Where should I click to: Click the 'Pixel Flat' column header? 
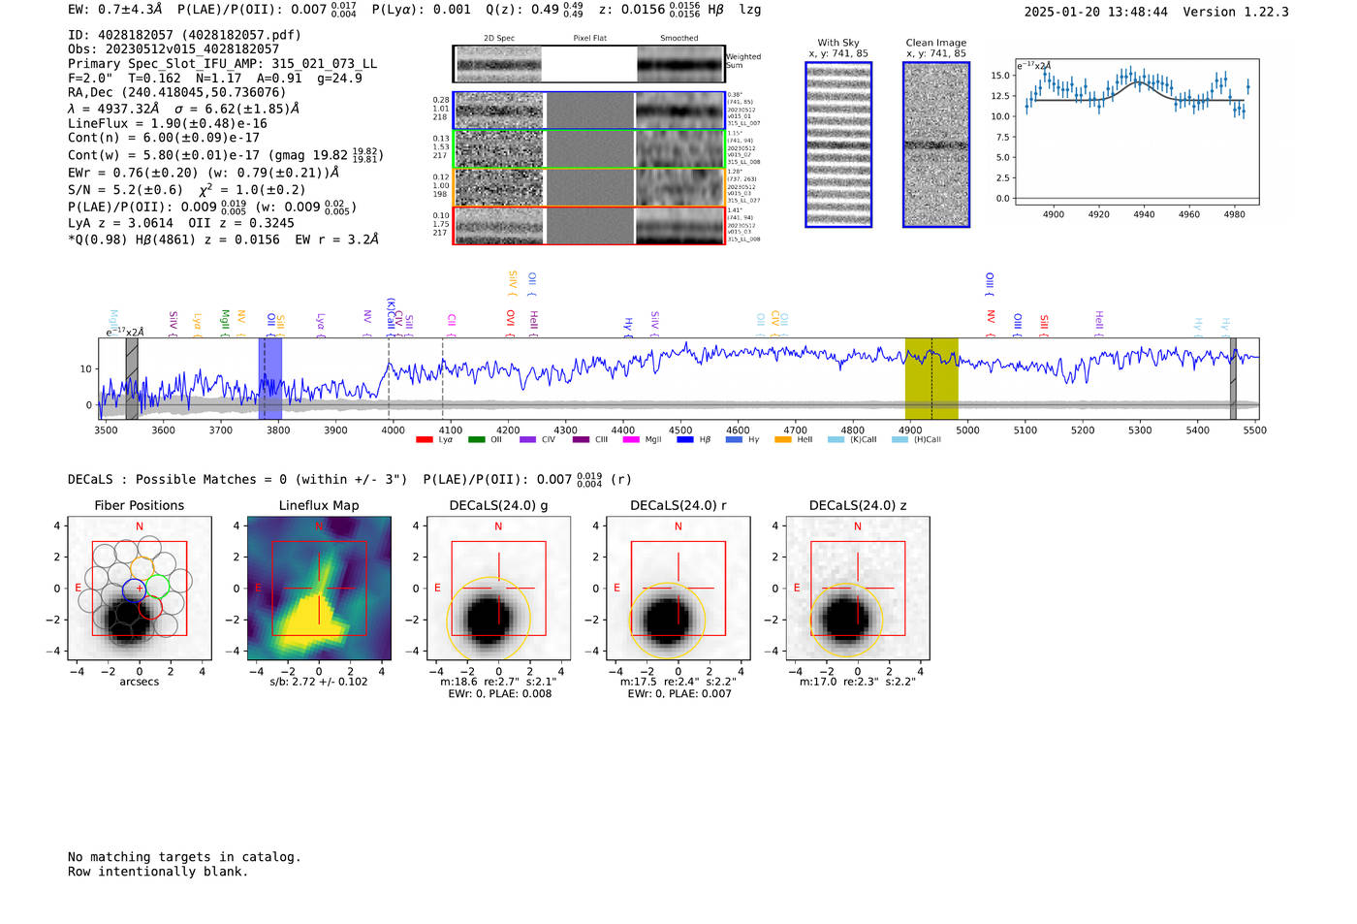590,39
